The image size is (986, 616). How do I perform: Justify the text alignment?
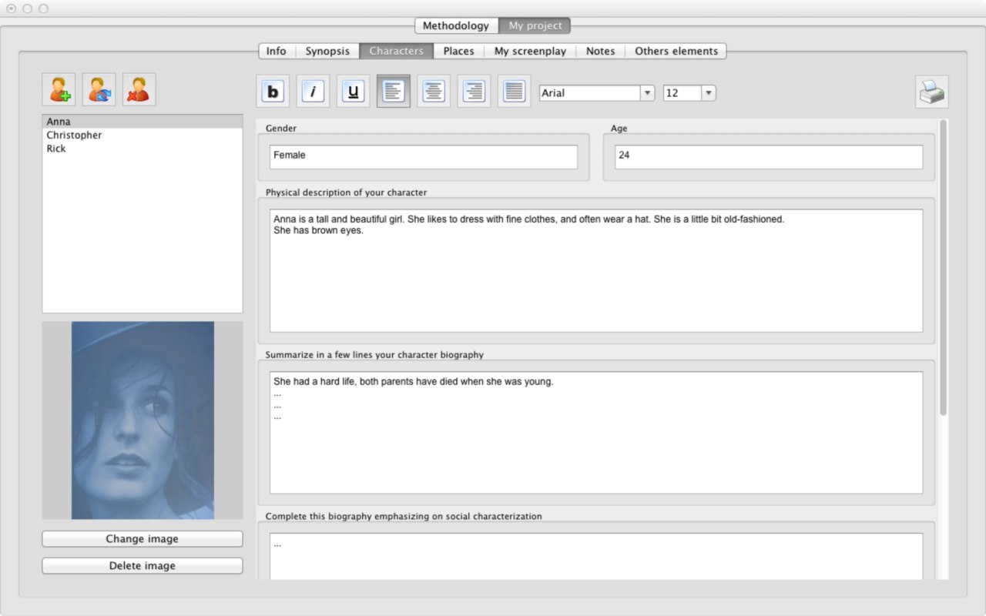coord(514,92)
